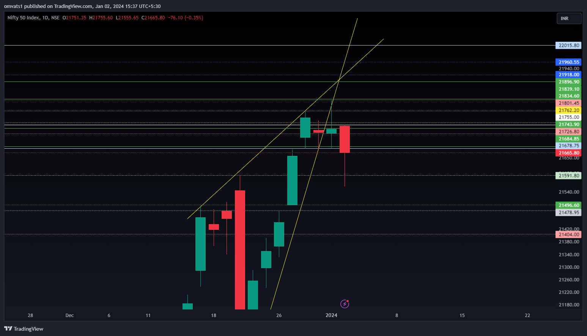The height and width of the screenshot is (336, 587).
Task: Click the open value O21751.35
Action: 74,18
